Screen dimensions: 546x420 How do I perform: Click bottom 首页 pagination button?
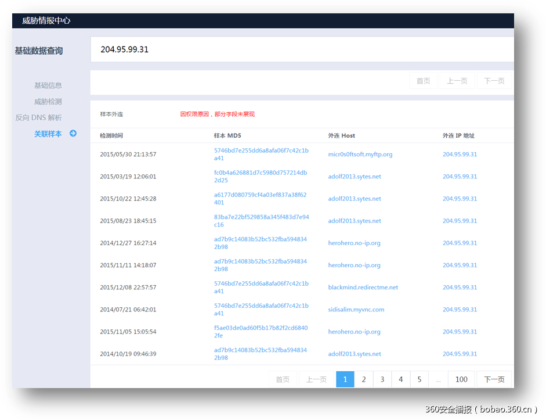[283, 379]
